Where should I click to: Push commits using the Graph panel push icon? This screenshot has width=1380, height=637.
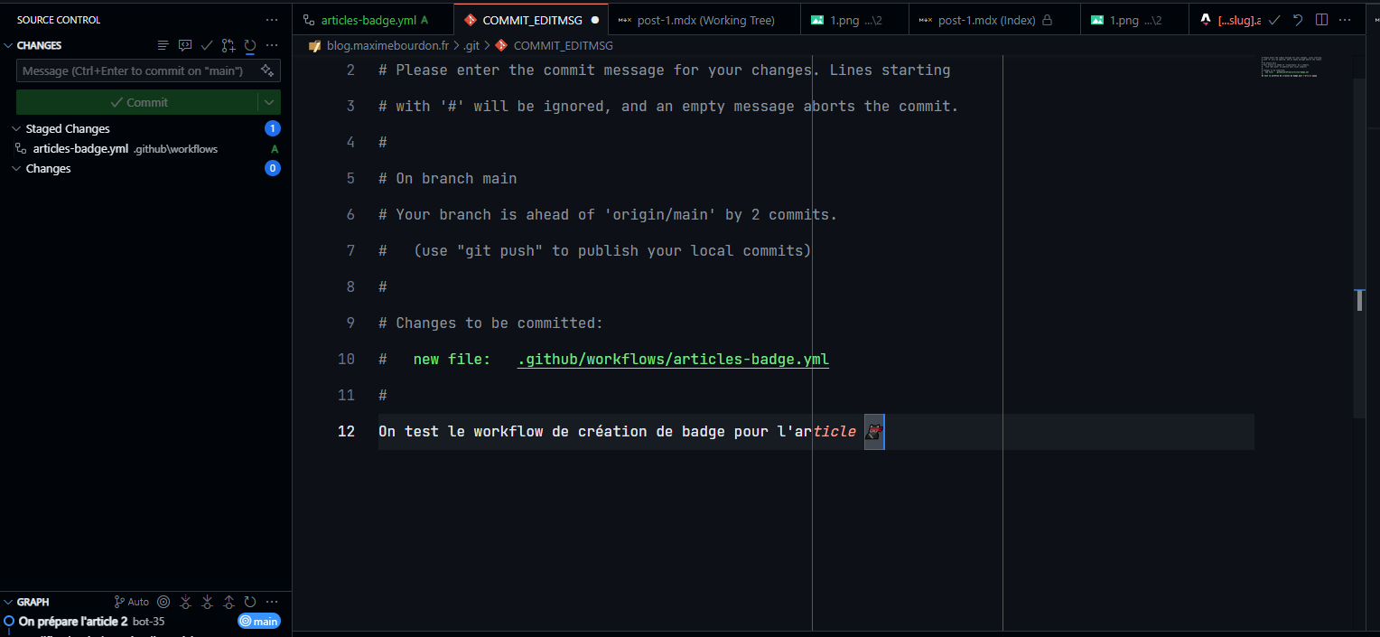pyautogui.click(x=228, y=602)
